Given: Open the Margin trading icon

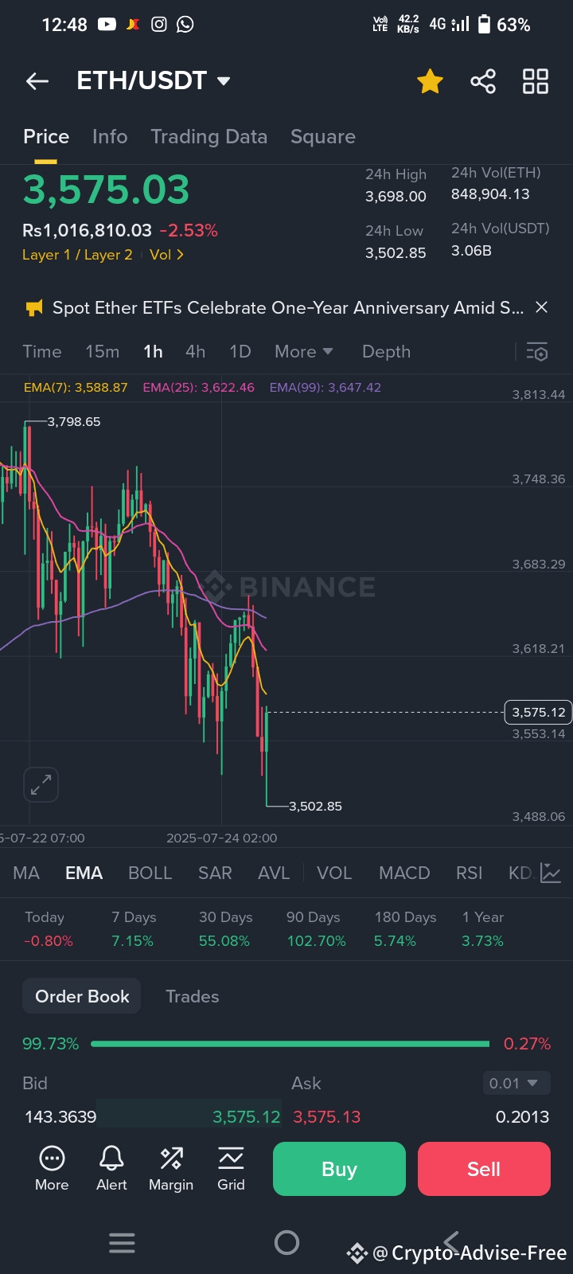Looking at the screenshot, I should tap(171, 1168).
